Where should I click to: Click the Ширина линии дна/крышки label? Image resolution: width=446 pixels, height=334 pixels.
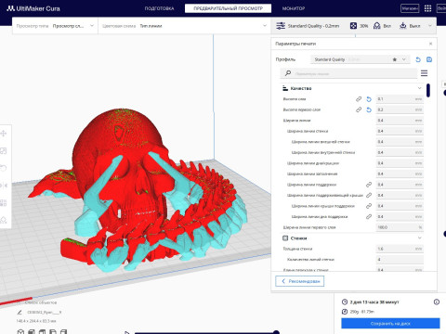click(313, 163)
